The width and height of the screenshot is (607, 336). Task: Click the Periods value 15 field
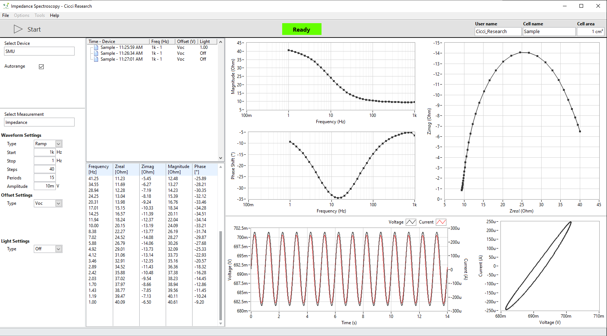point(44,178)
